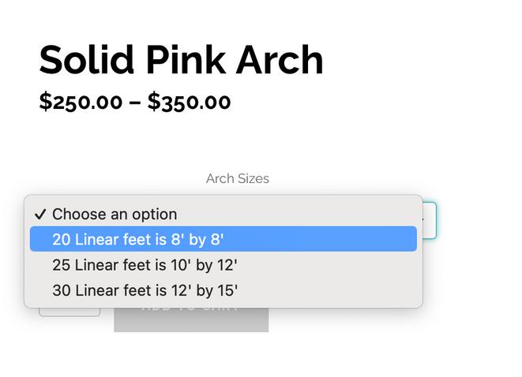Viewport: 522px width, 377px height.
Task: Click the Arch Sizes label
Action: 237,178
